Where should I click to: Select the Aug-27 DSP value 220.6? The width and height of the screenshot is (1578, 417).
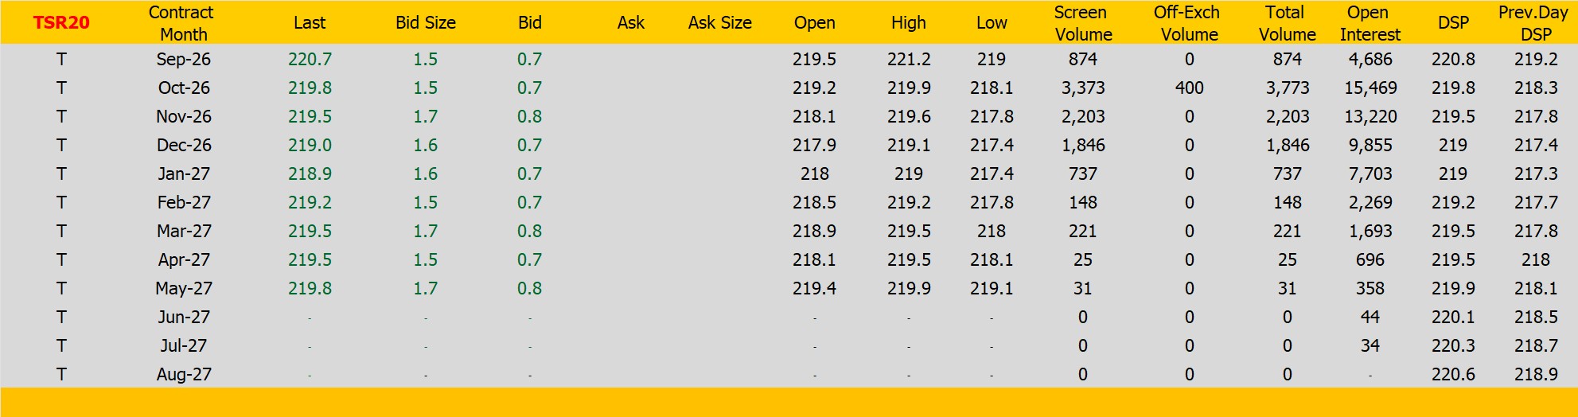1453,375
